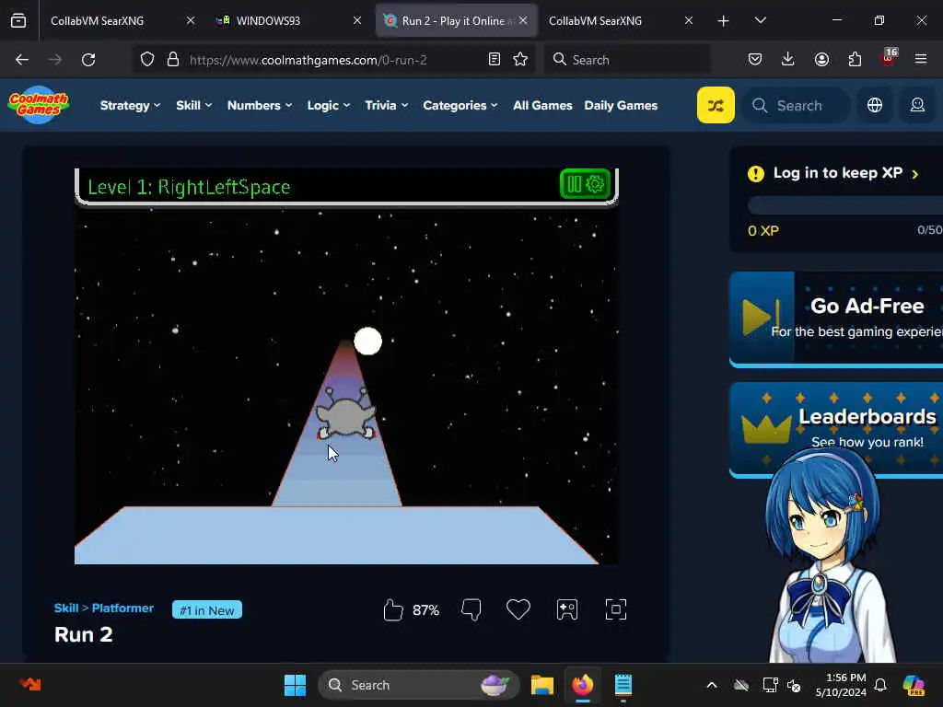Expand the Strategy menu
Image resolution: width=943 pixels, height=707 pixels.
tap(131, 105)
